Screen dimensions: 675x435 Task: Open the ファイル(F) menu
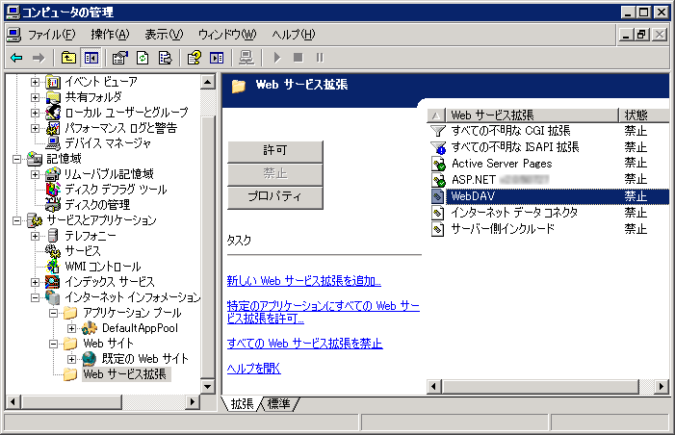[51, 35]
